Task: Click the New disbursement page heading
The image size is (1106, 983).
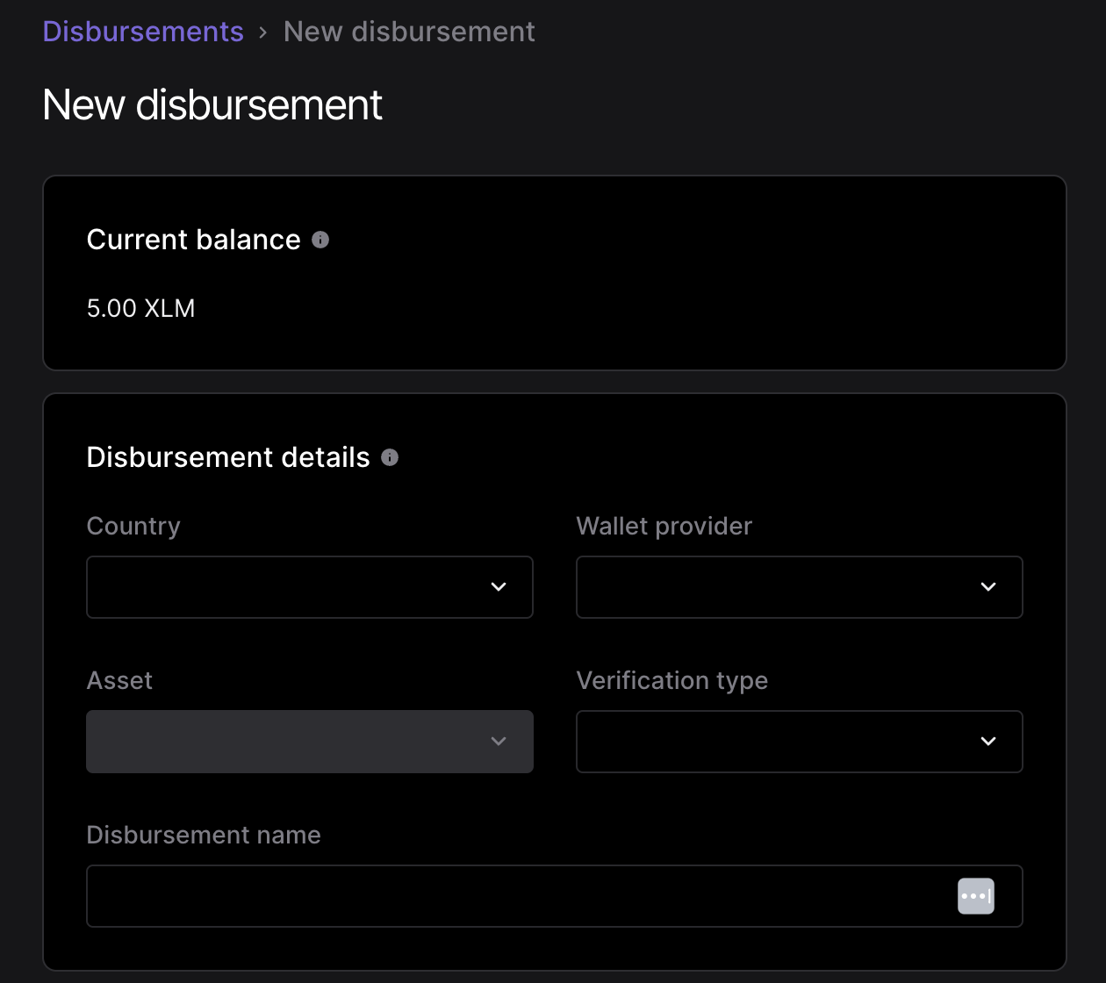Action: tap(212, 105)
